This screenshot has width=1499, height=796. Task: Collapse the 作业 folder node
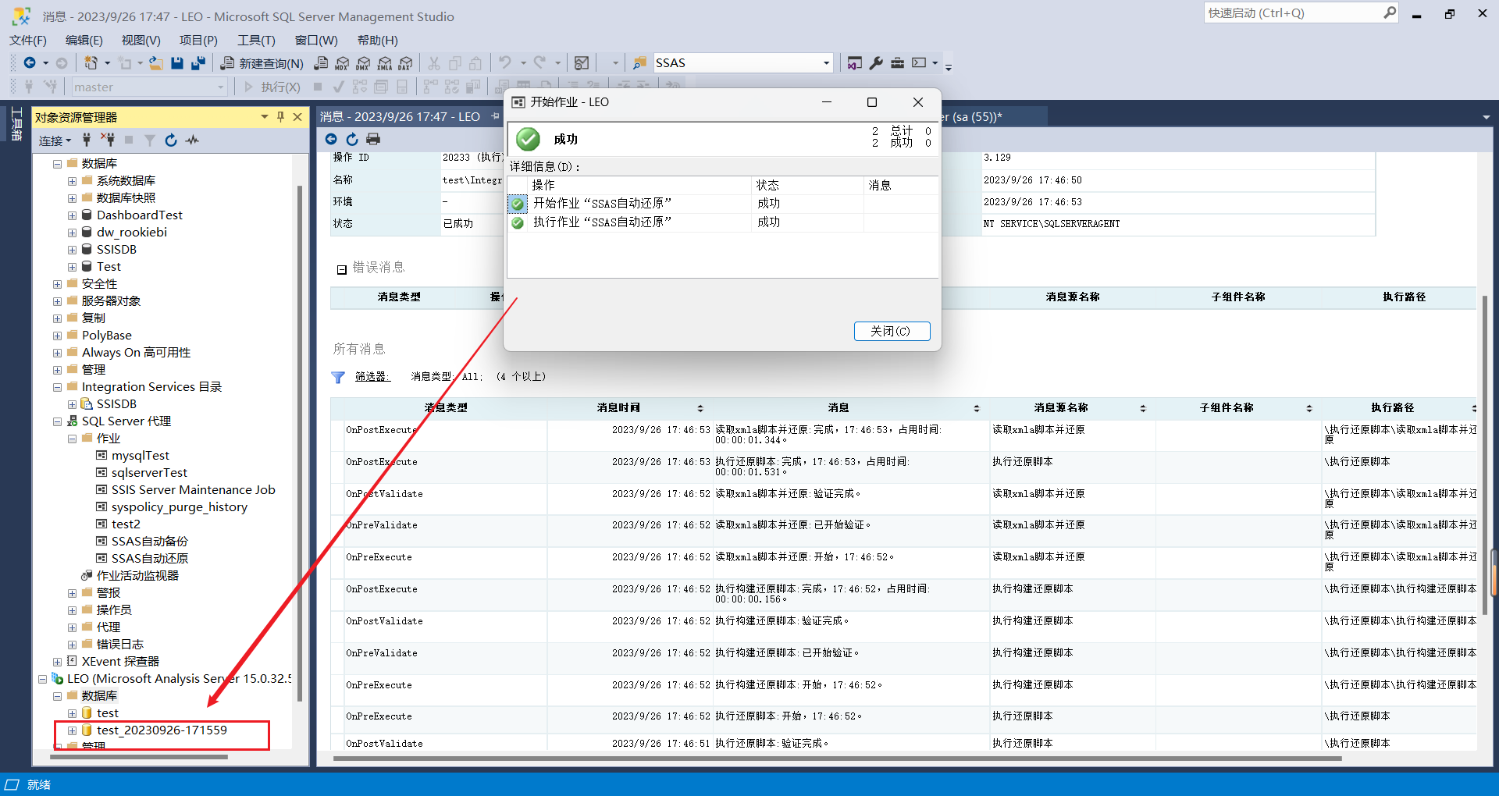pos(72,439)
